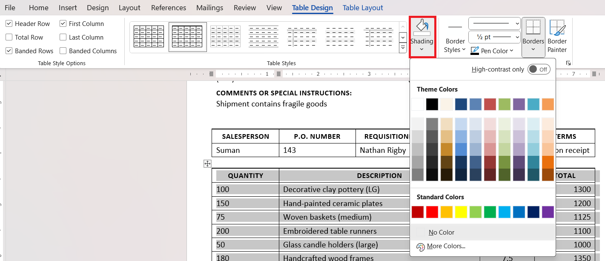
Task: Click the More Colors palette icon
Action: (421, 247)
